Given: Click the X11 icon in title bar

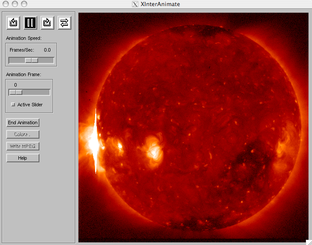Looking at the screenshot, I should pos(135,4).
